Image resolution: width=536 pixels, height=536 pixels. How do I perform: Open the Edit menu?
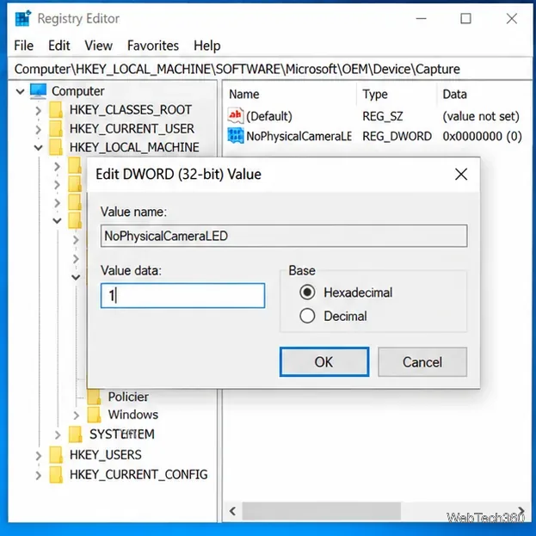pos(59,46)
